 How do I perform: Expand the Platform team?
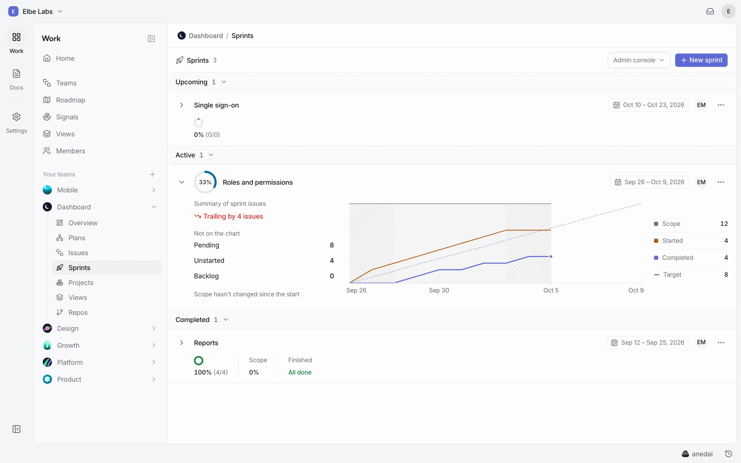point(153,362)
